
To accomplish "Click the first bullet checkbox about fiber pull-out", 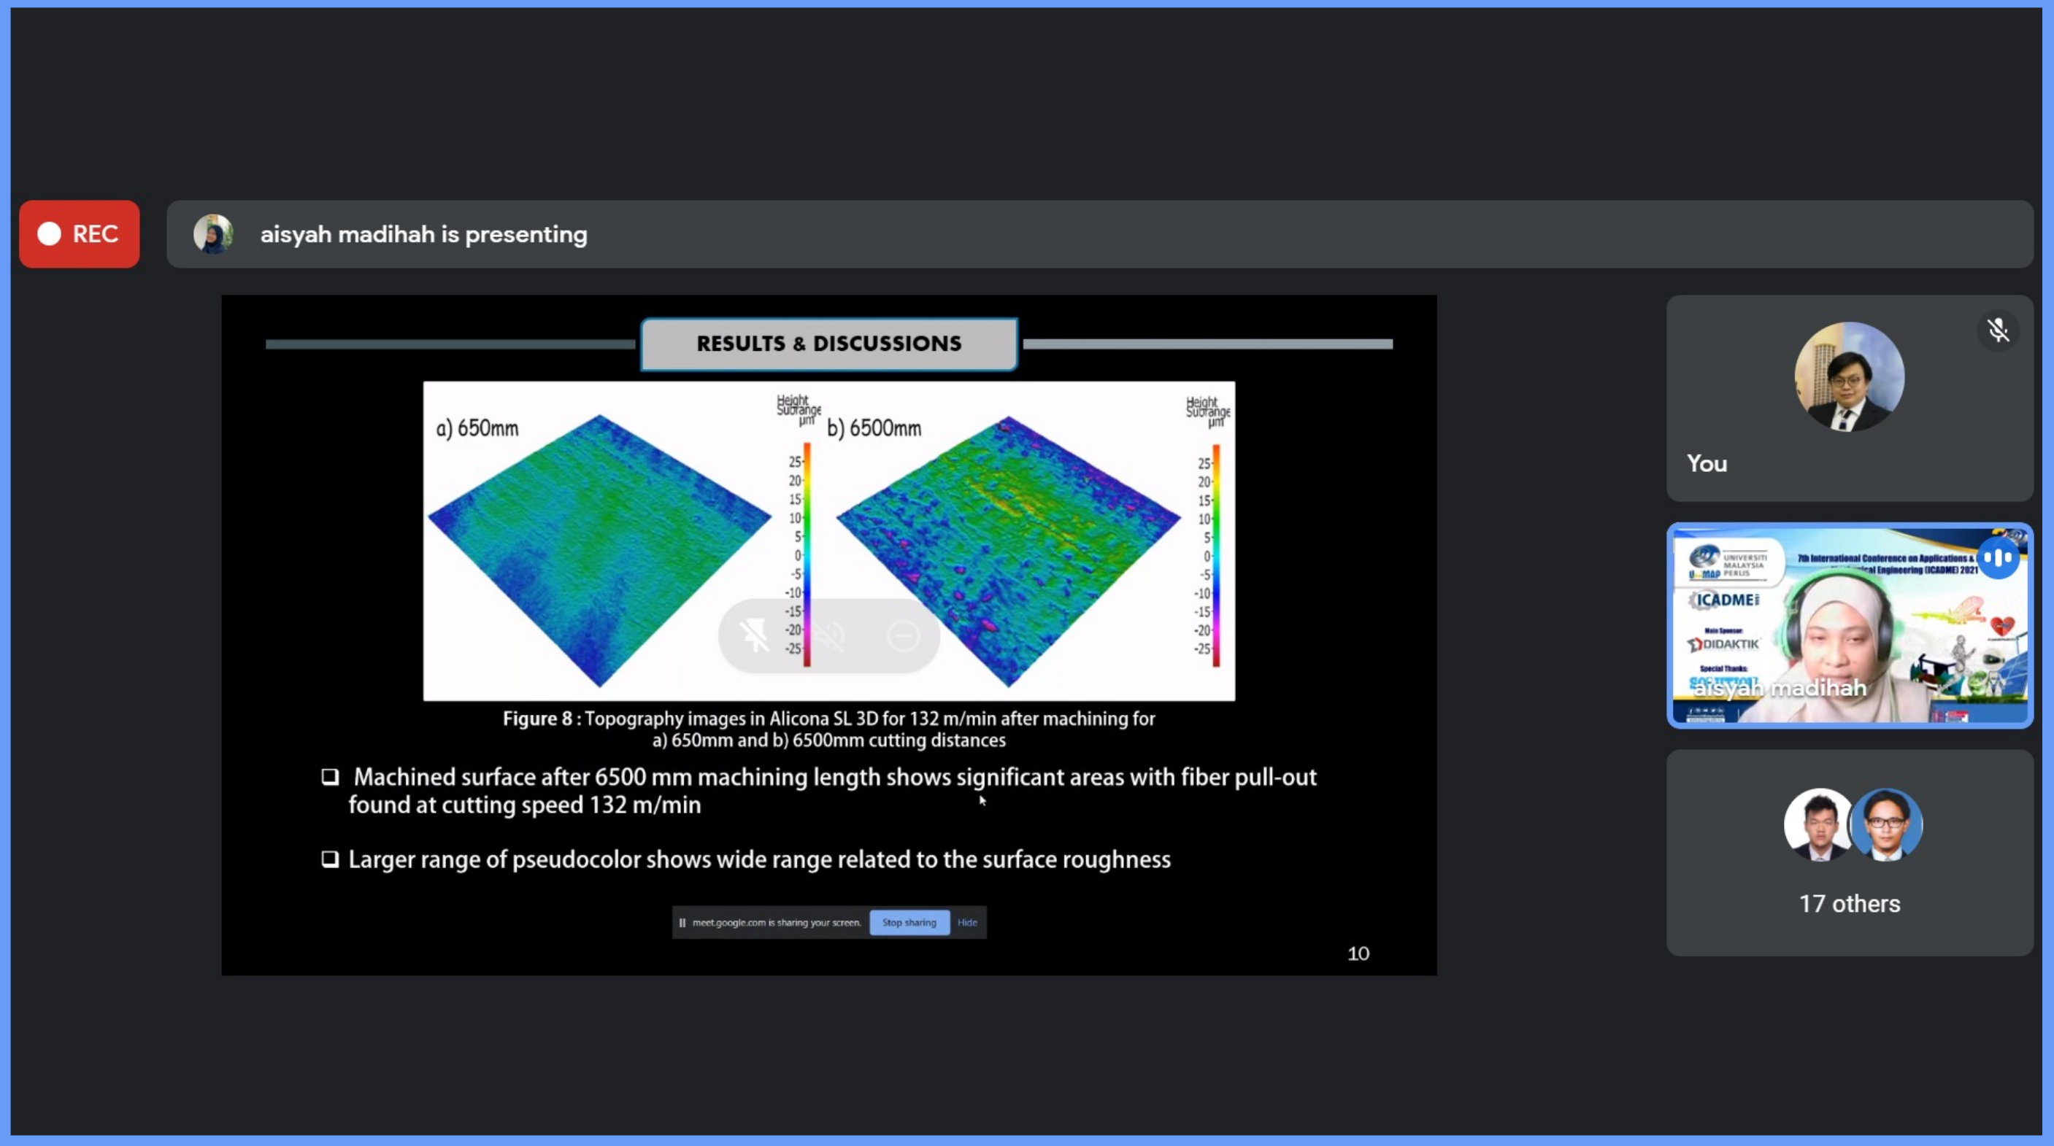I will [329, 777].
